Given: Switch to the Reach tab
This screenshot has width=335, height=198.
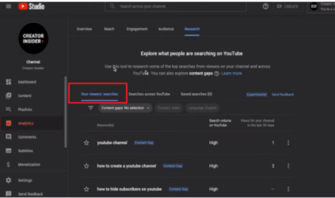Looking at the screenshot, I should (x=109, y=29).
